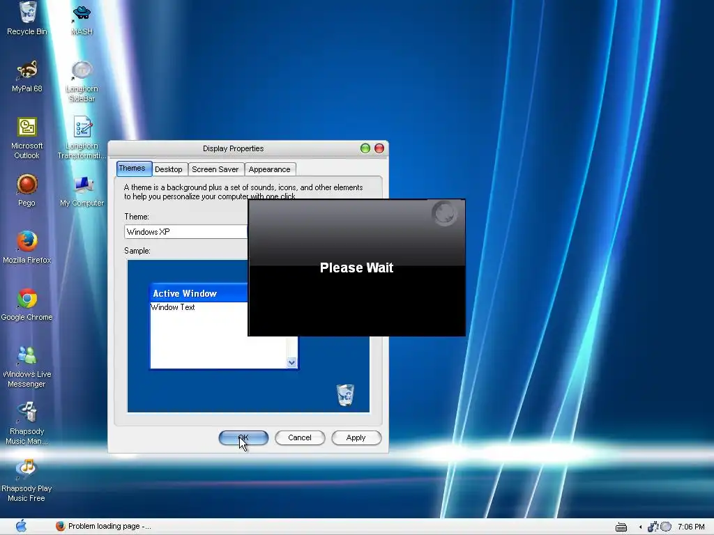The height and width of the screenshot is (535, 714).
Task: Launch Google Chrome from desktop
Action: click(27, 299)
